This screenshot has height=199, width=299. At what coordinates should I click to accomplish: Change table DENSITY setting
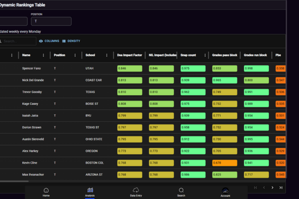71,41
